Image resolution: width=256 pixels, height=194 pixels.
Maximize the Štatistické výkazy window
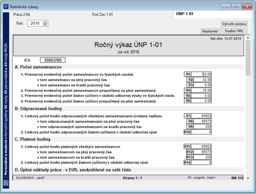pyautogui.click(x=236, y=7)
